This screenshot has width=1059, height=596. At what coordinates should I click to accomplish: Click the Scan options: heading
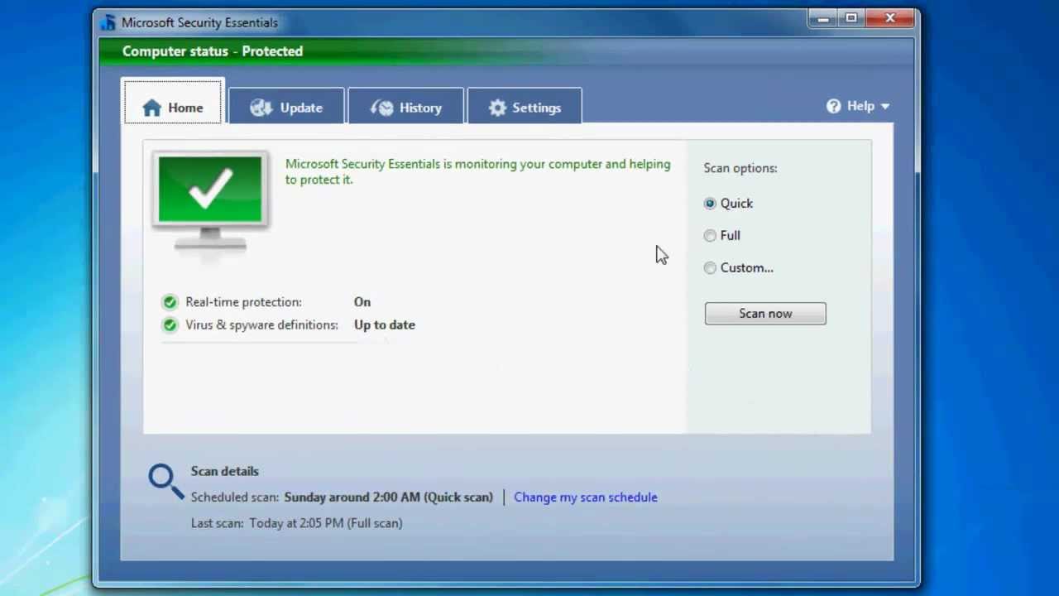[x=740, y=168]
